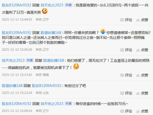Image resolution: width=153 pixels, height=115 pixels.
Task: Click comment icon on 15:49:55 reply
Action: coord(126,20)
